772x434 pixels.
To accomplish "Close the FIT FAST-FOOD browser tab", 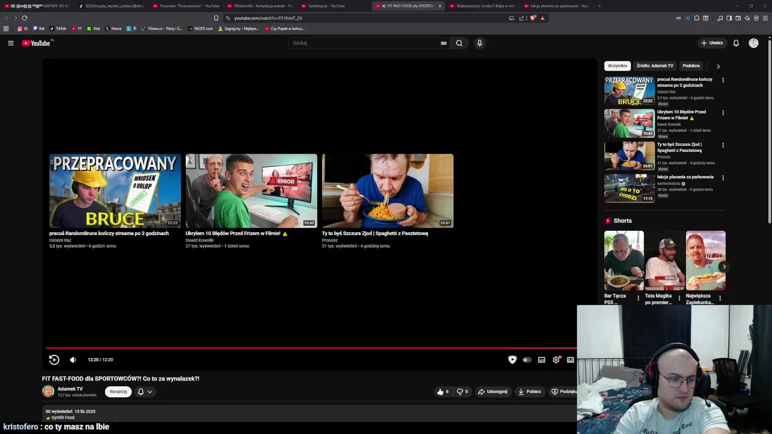I will click(440, 6).
